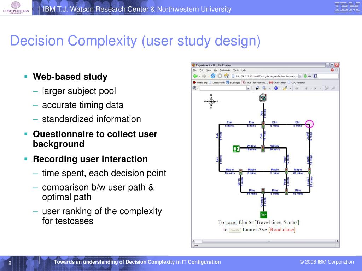
Task: Click the scroll left arrow at the bottom
Action: click(x=193, y=241)
